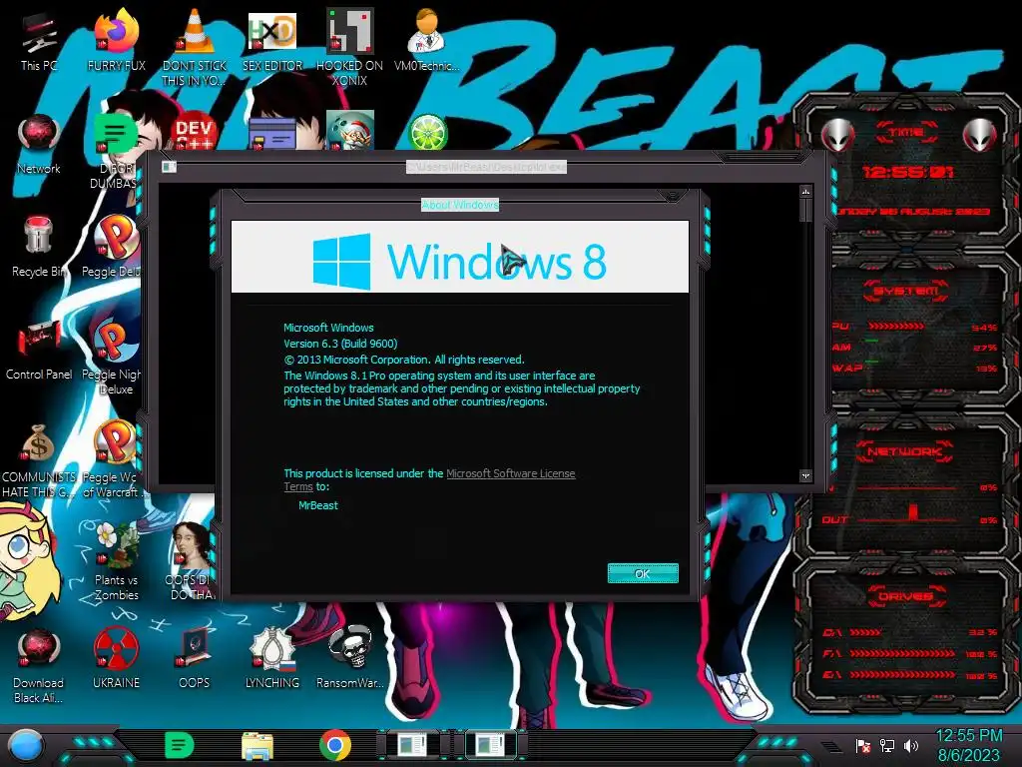
Task: Open network status tray icon
Action: [887, 745]
